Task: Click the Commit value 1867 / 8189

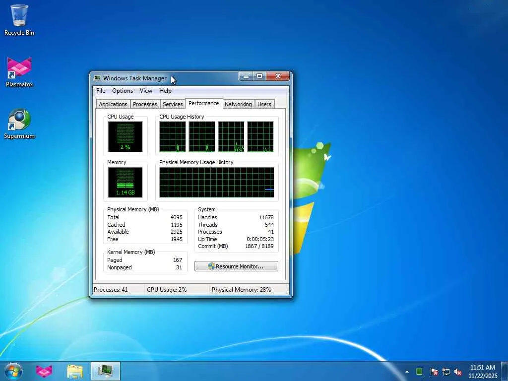Action: point(259,246)
